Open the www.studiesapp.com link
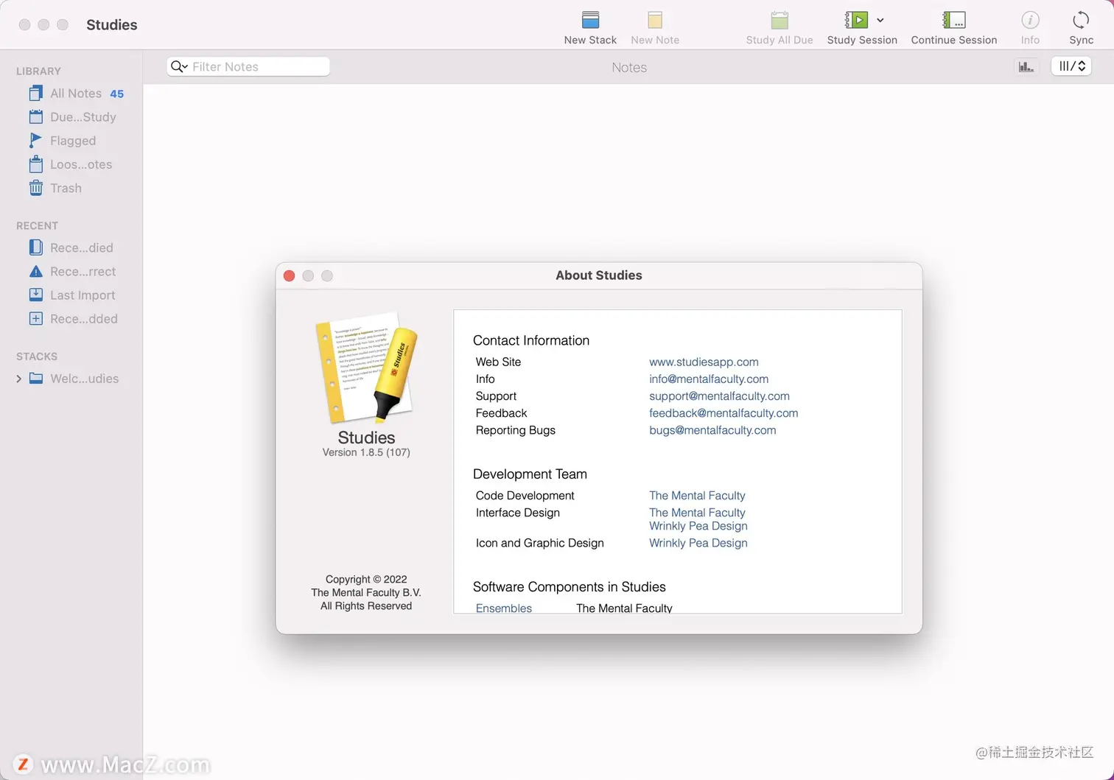Screen dimensions: 1114x780 [x=704, y=362]
